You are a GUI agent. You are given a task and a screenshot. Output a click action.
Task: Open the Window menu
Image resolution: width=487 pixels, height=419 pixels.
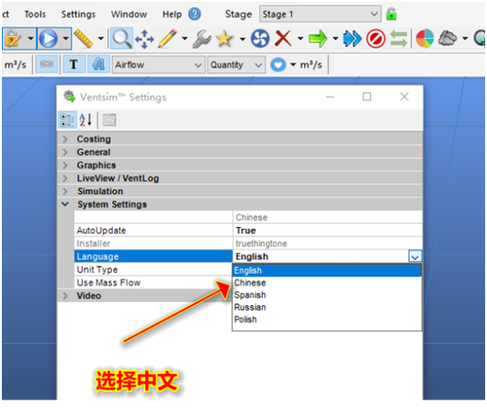tap(129, 14)
